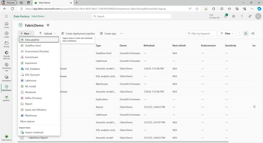Choose Eventstream from the New menu
263x143 pixels.
point(39,57)
